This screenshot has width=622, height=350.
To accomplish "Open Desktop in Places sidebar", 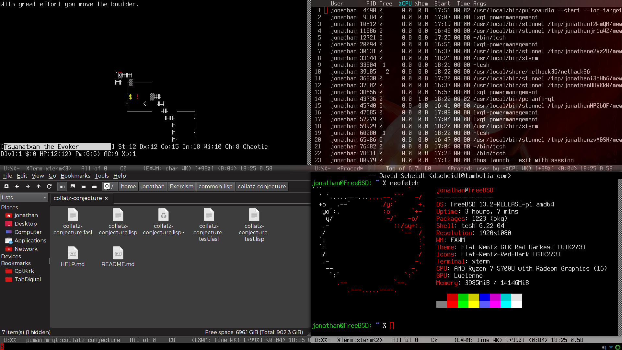I will 21,224.
